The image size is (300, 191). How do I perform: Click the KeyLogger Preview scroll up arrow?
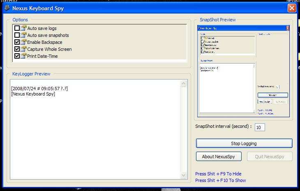[x=183, y=83]
